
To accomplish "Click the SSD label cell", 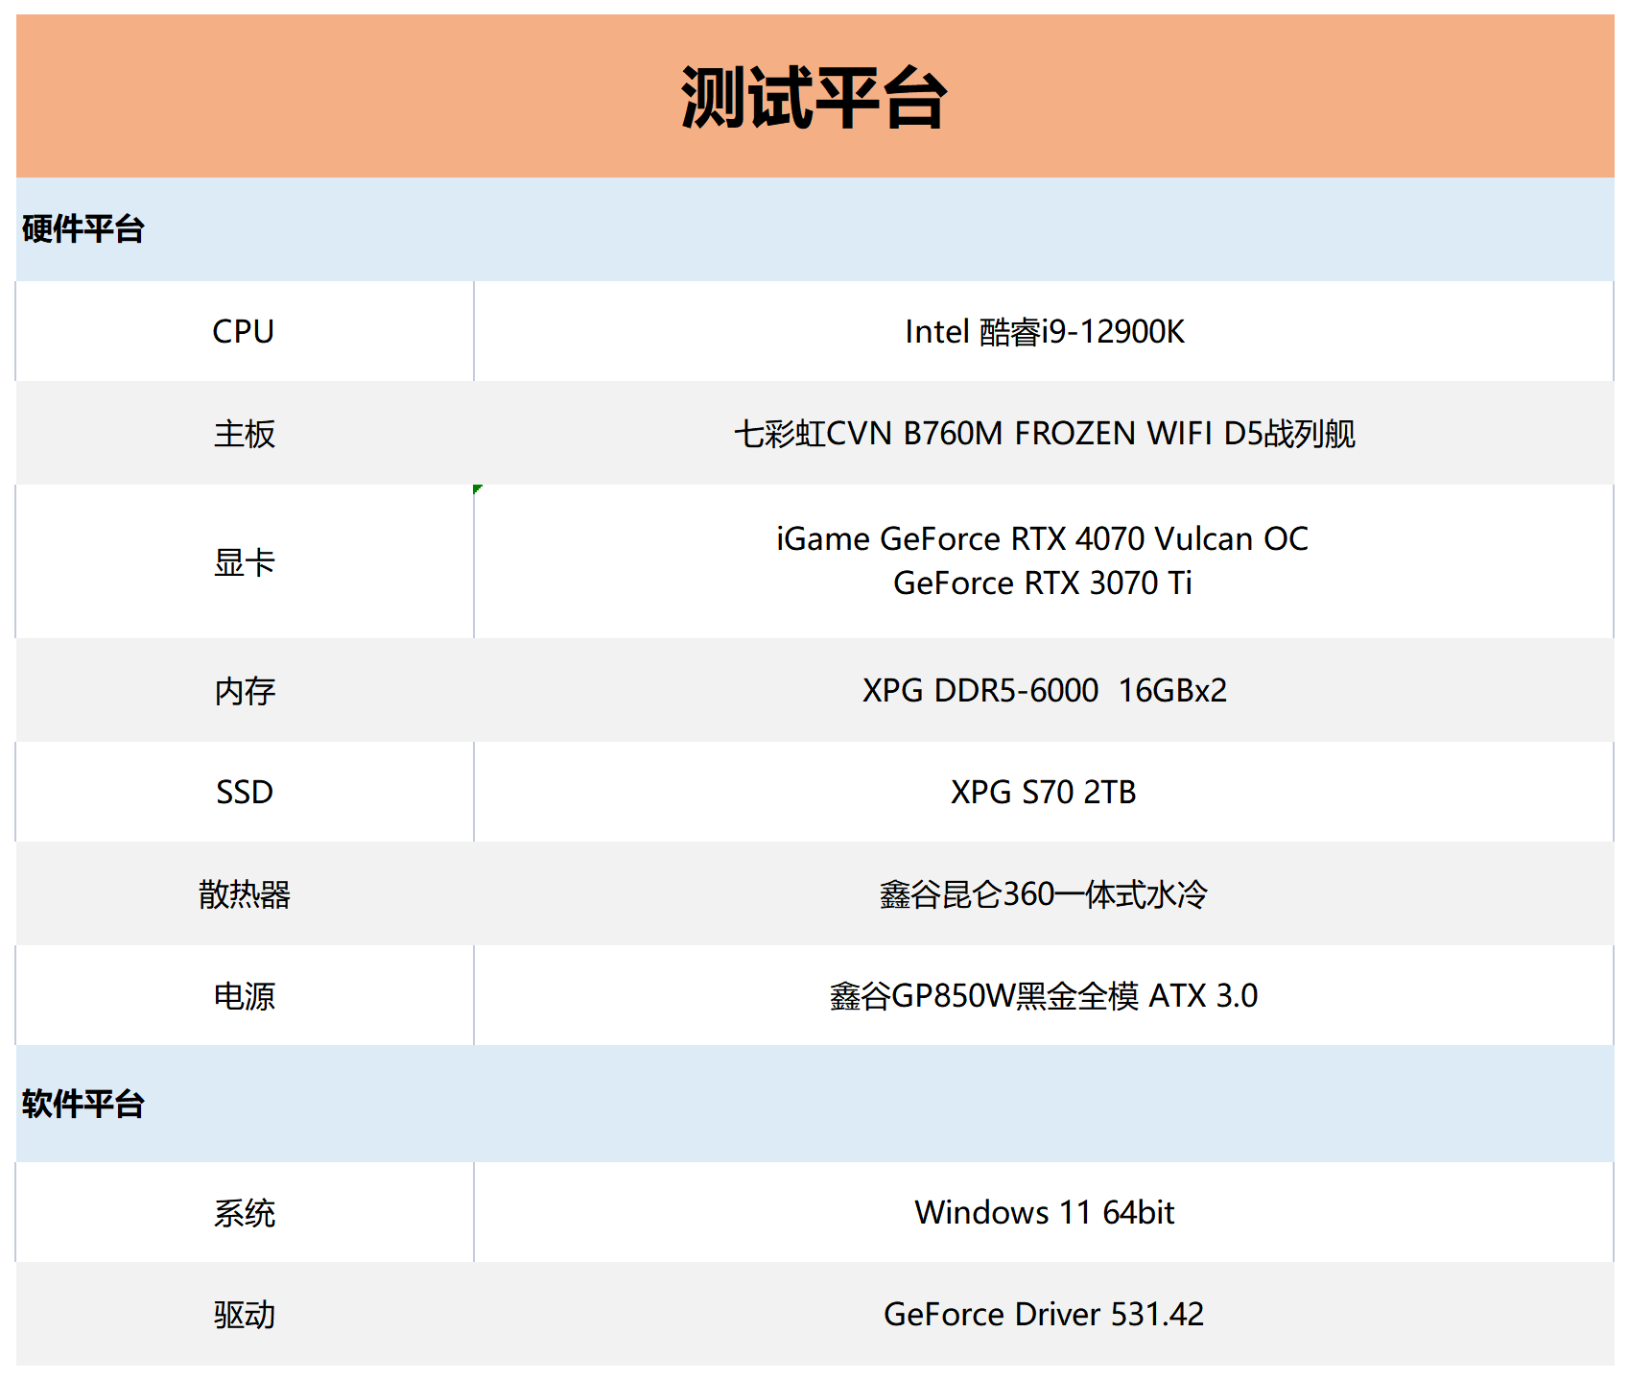I will point(244,793).
